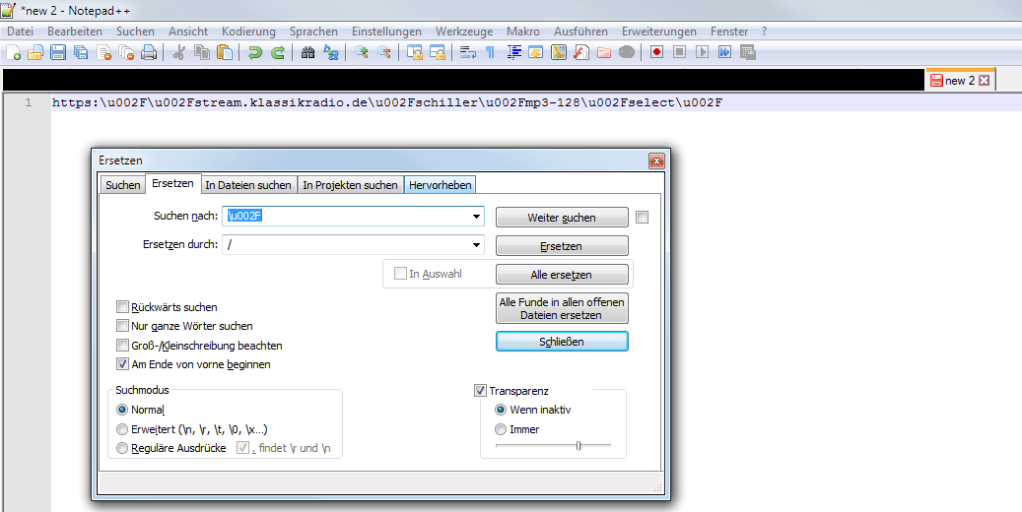Open the Suchen menu in menu bar

click(136, 32)
